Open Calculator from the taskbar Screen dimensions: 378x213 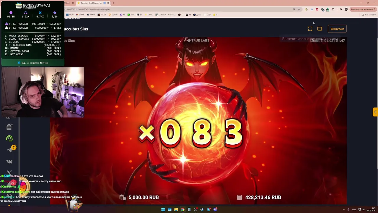pyautogui.click(x=189, y=210)
